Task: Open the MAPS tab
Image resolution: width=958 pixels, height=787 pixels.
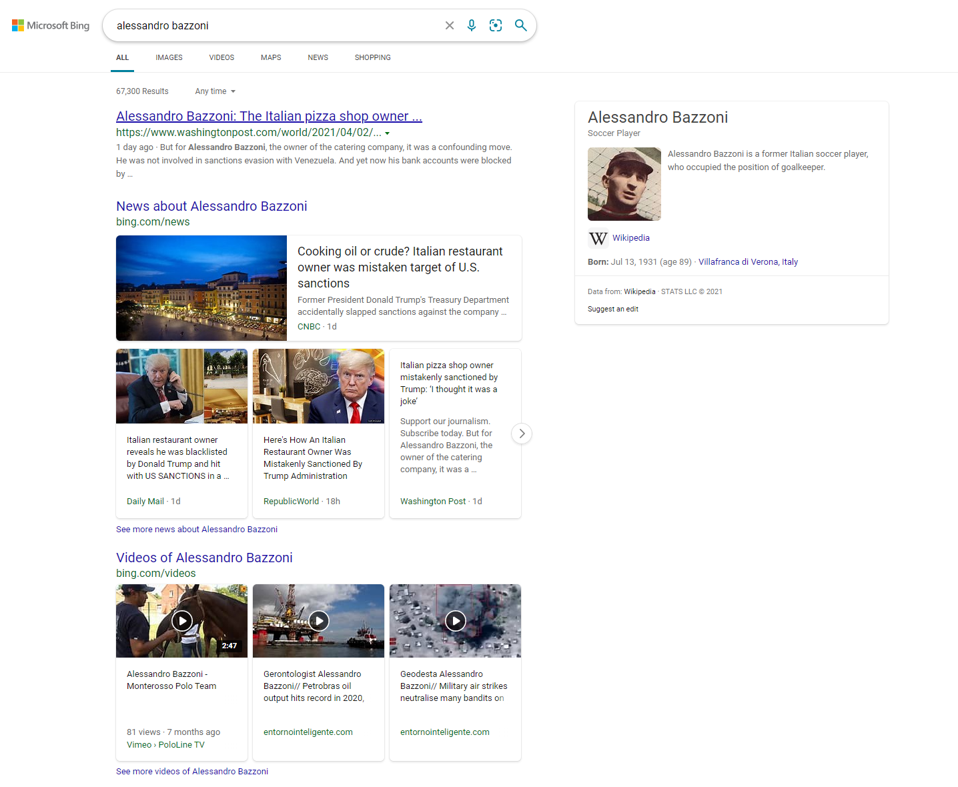Action: [271, 57]
